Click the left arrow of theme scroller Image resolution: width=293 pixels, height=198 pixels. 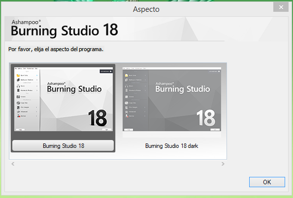point(13,164)
